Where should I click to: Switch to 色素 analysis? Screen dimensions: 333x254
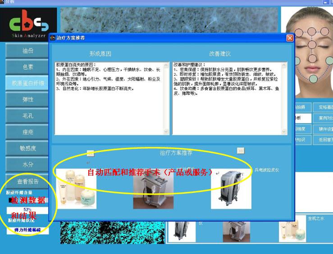(x=28, y=67)
